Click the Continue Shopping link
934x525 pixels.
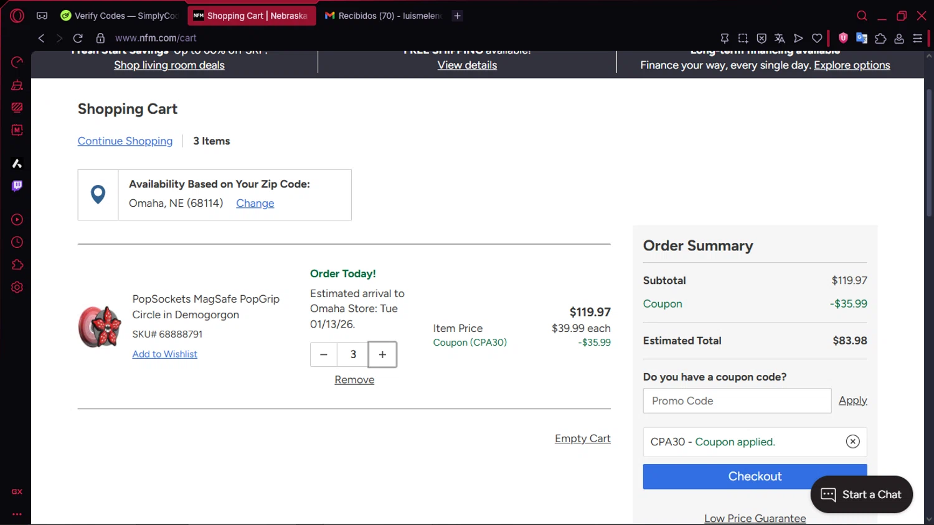(x=125, y=141)
